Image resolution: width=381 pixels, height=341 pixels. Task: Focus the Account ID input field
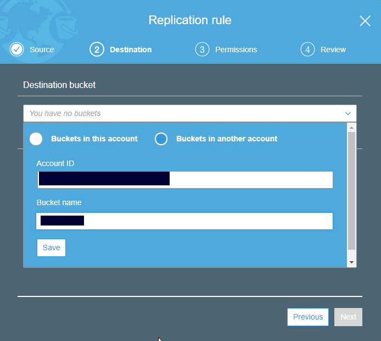pyautogui.click(x=185, y=180)
